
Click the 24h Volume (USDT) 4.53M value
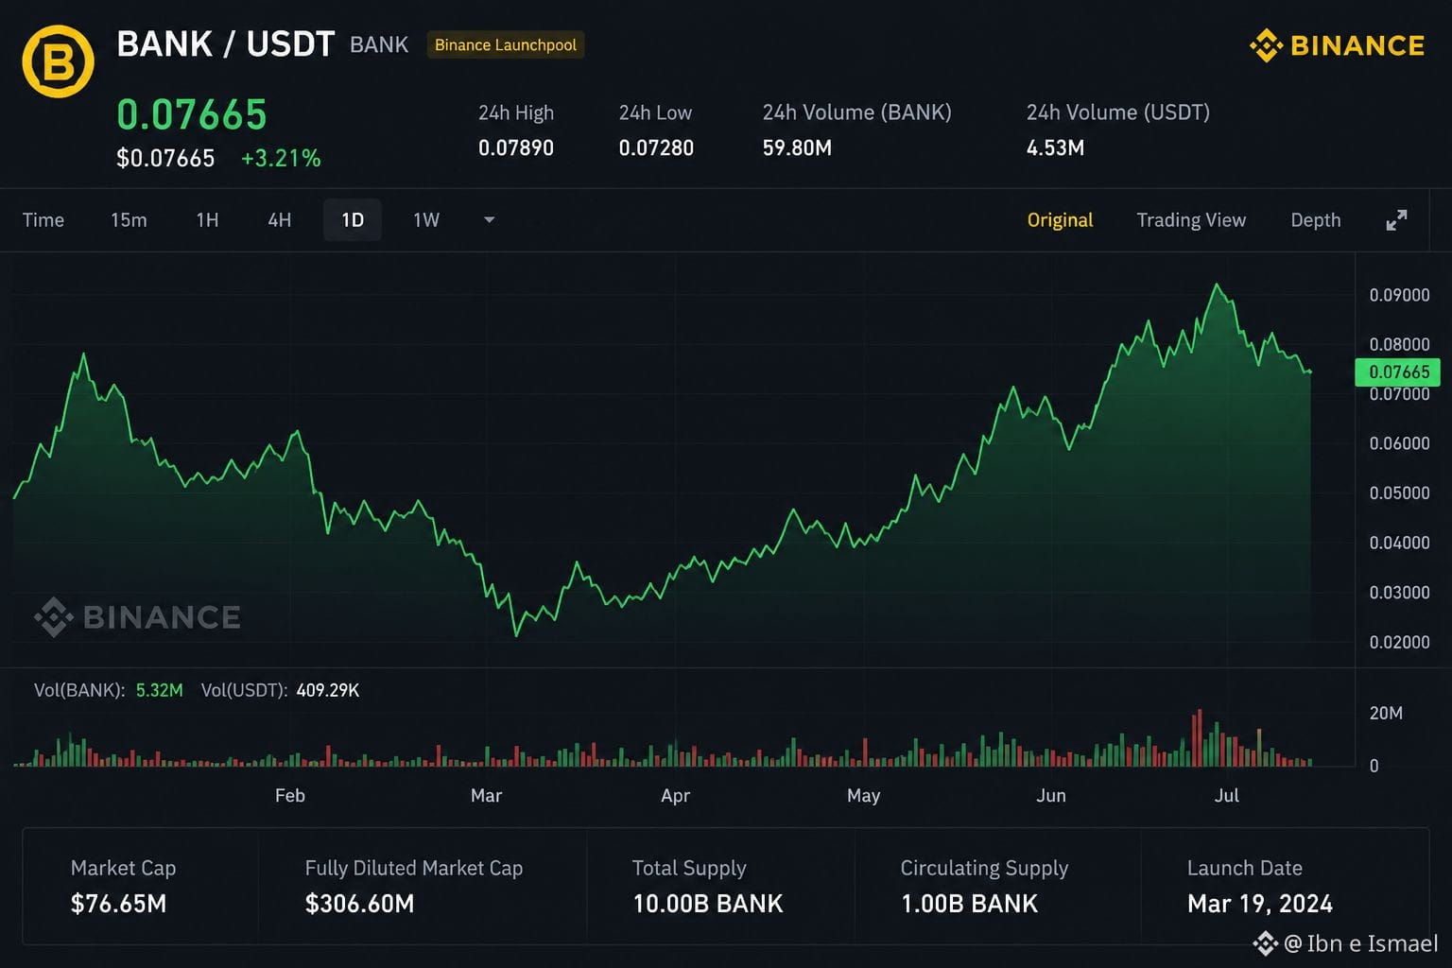(x=1055, y=148)
